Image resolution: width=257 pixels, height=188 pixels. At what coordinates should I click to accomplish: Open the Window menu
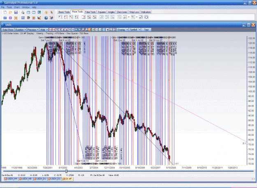pyautogui.click(x=25, y=7)
